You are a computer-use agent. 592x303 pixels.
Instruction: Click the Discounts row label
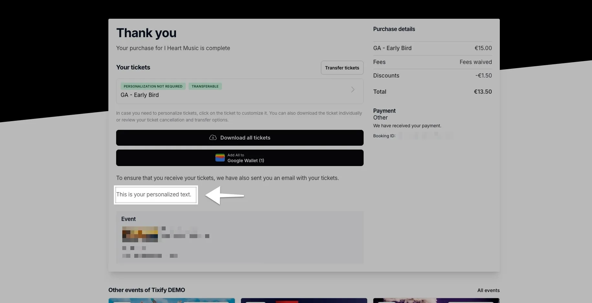(386, 76)
